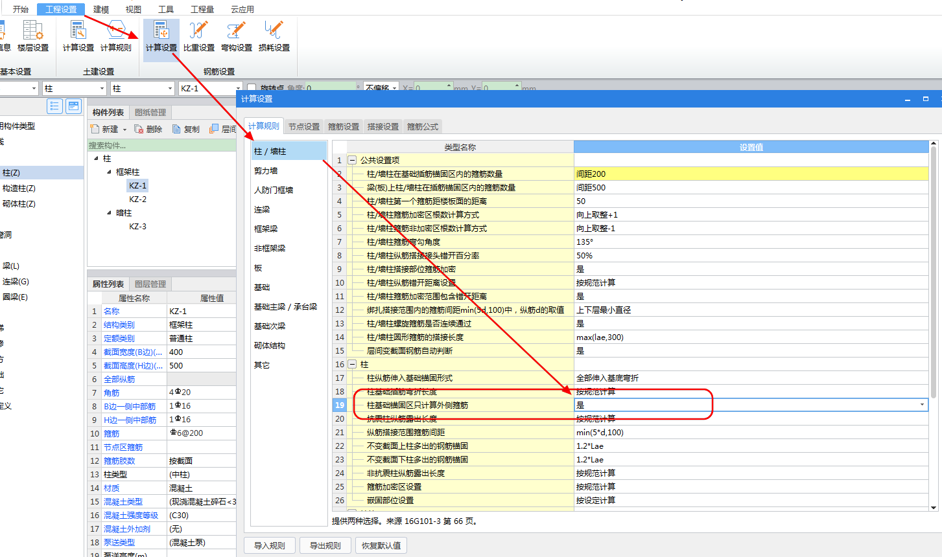Click 导出规则 button
This screenshot has width=942, height=557.
click(x=325, y=545)
